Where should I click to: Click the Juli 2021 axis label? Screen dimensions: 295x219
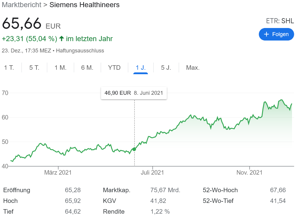tap(152, 173)
